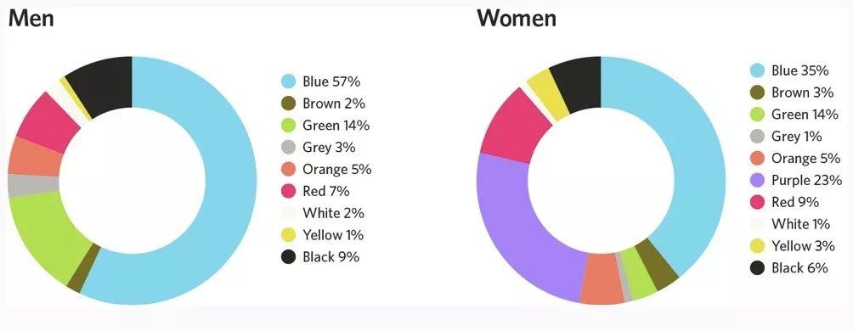
Task: Select the Yellow 1% legend entry
Action: 323,235
